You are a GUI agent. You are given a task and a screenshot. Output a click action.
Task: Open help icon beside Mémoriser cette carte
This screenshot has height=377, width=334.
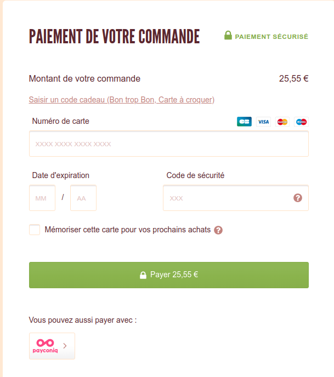(218, 230)
